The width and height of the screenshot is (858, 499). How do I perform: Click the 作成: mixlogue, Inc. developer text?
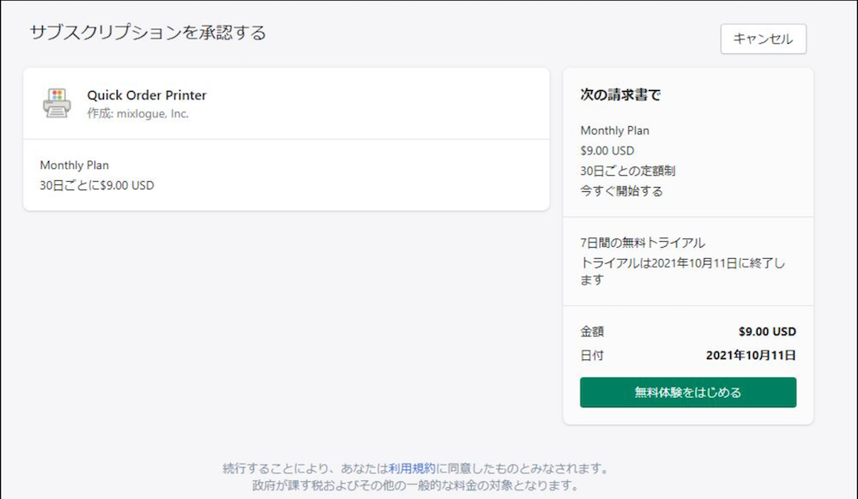click(x=138, y=114)
